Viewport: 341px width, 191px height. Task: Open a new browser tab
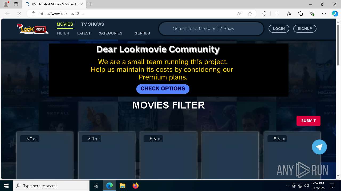click(x=91, y=4)
